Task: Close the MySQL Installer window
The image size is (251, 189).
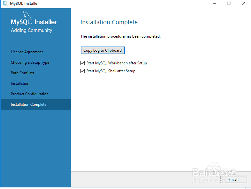Action: (243, 3)
